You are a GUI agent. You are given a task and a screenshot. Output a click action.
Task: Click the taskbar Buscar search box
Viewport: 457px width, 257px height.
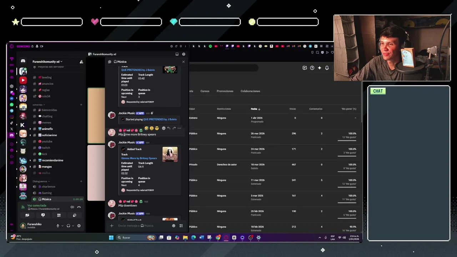136,237
